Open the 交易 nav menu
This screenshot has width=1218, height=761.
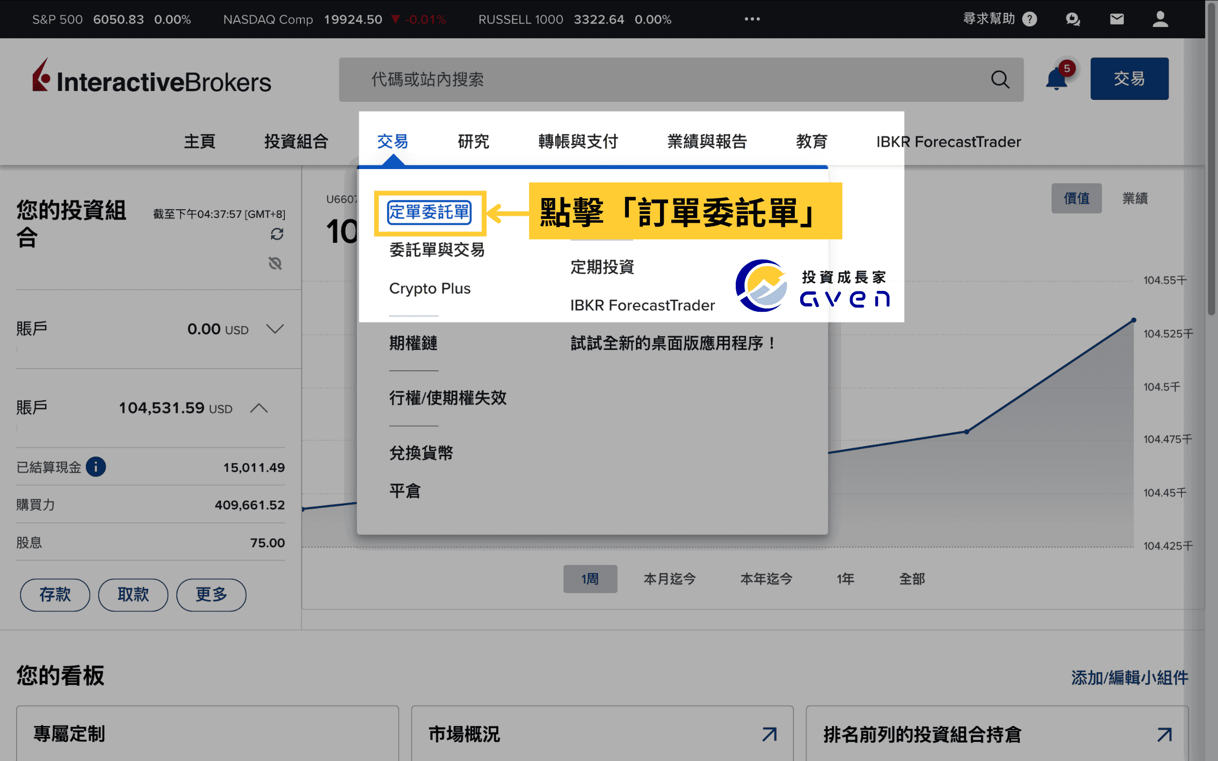point(392,141)
